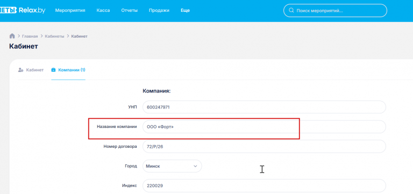This screenshot has height=194, width=413.
Task: Click the Название компании field
Action: point(264,127)
